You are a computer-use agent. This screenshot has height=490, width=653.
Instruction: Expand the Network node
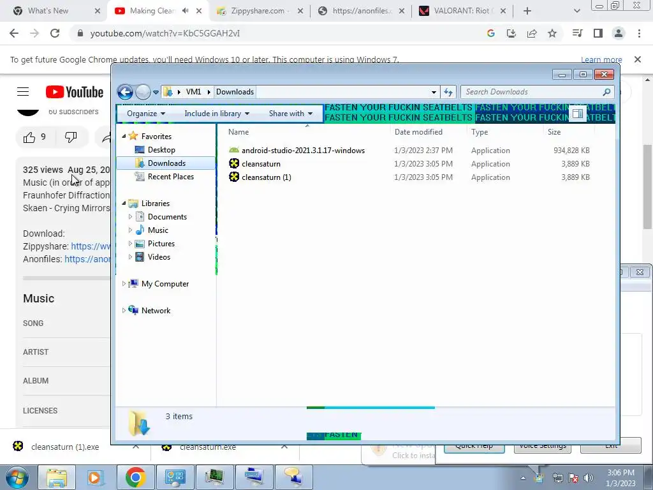pos(124,310)
